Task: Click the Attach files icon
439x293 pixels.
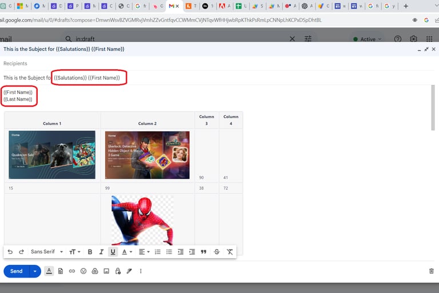Action: (x=61, y=271)
